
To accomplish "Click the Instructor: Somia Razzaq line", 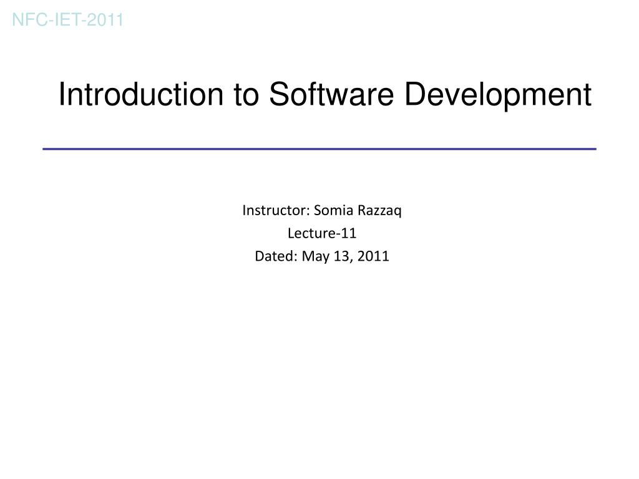I will click(322, 211).
